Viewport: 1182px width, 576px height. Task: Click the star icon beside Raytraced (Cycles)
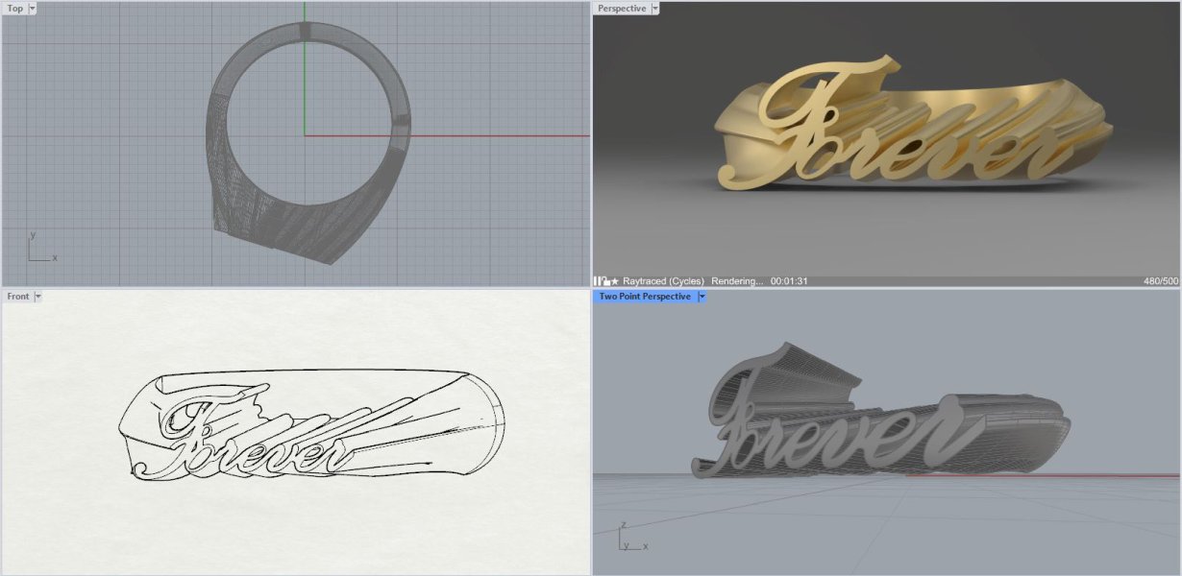point(615,281)
